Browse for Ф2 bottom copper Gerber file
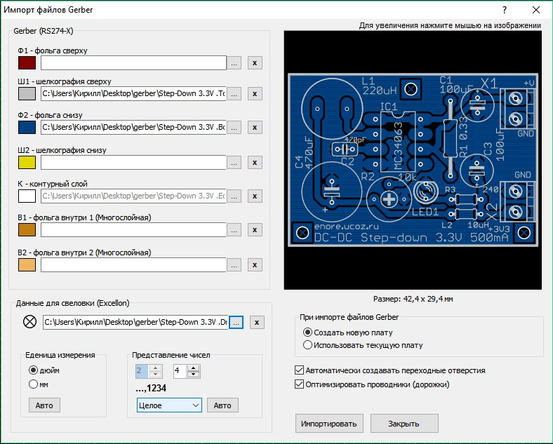This screenshot has width=553, height=444. pos(234,128)
